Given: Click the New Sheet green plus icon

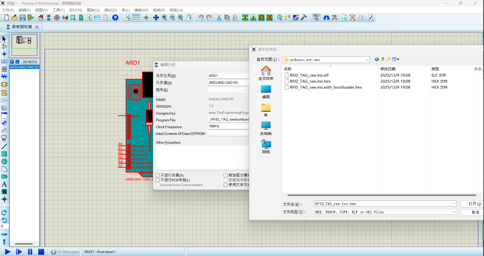Looking at the screenshot, I should click(x=344, y=18).
